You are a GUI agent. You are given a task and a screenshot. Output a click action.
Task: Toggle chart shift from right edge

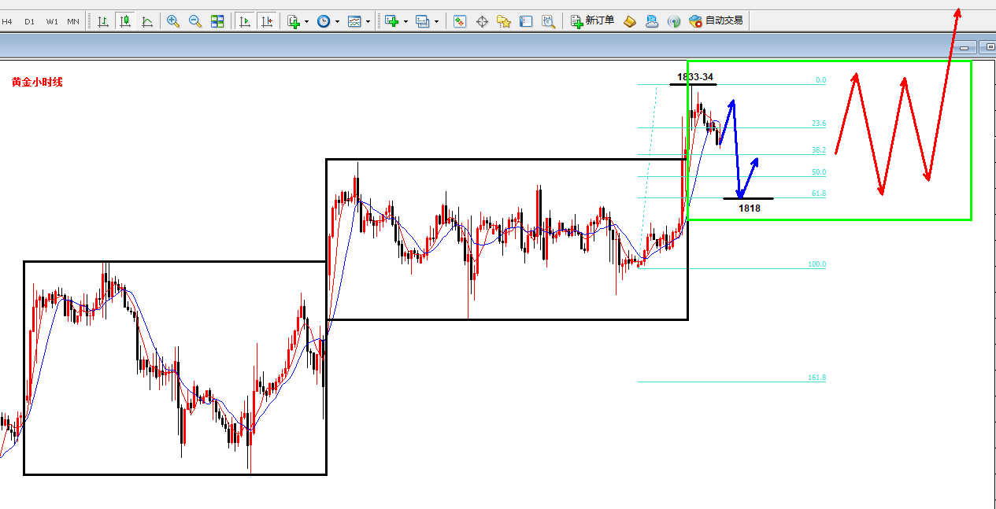coord(267,21)
